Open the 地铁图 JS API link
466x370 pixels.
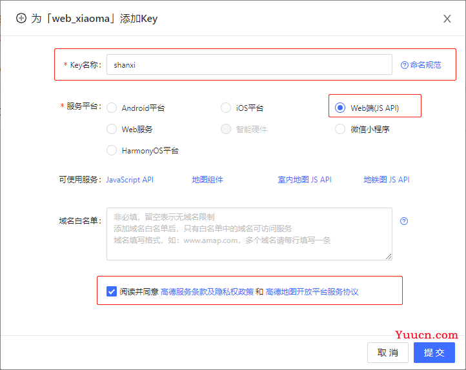pos(387,179)
